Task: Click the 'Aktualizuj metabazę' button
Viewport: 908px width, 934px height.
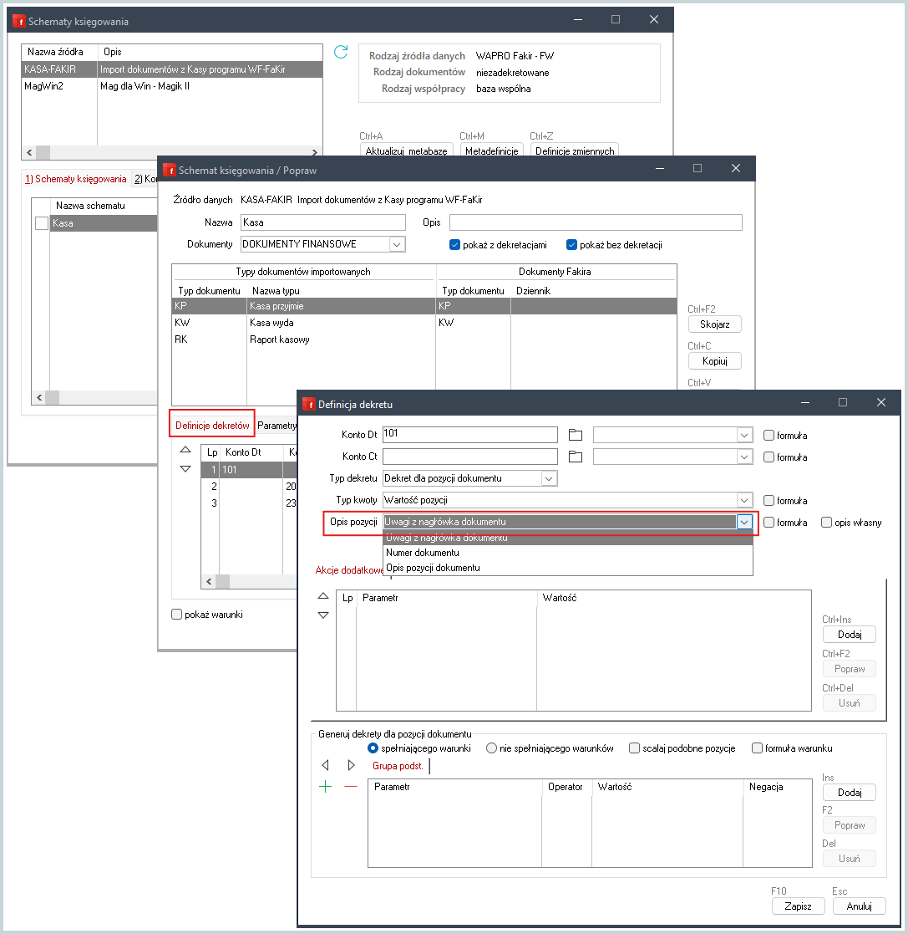Action: click(x=407, y=151)
